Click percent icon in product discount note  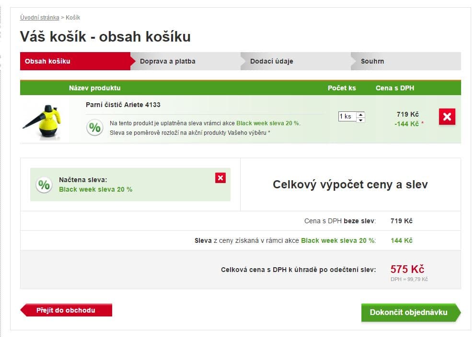point(94,128)
